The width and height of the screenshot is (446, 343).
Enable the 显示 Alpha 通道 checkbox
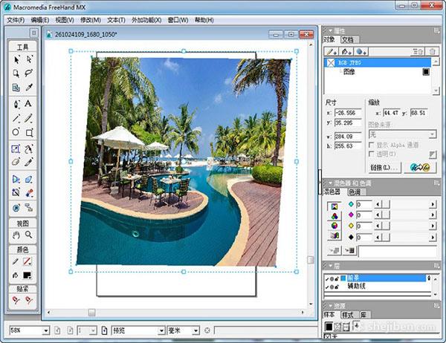tap(371, 146)
